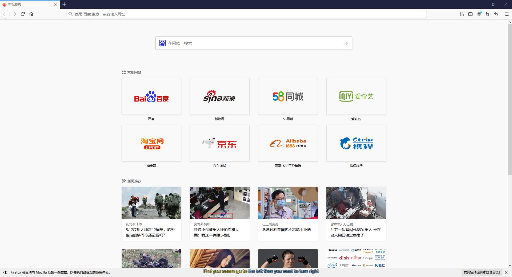Open a new browser tab
Screen dimensions: 512x277
click(64, 4)
